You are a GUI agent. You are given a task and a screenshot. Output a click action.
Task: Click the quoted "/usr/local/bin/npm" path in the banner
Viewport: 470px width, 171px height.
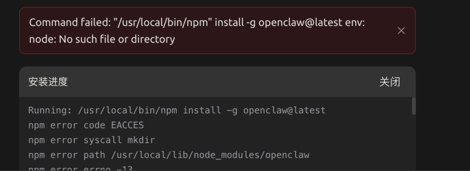[x=162, y=23]
